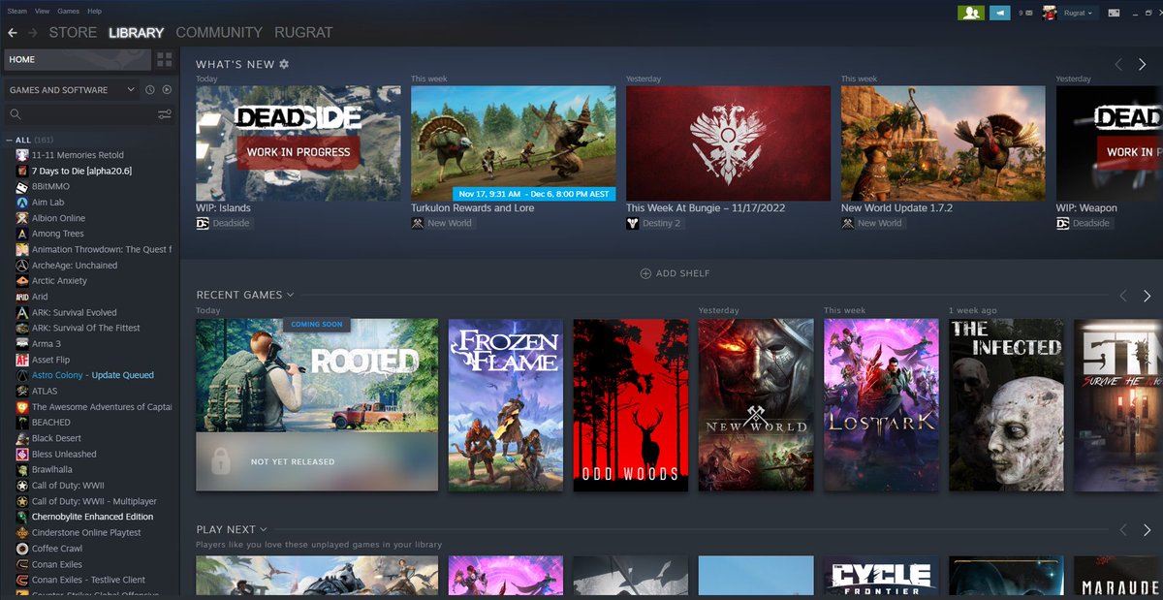
Task: Click the Black Desert list icon
Action: (22, 438)
